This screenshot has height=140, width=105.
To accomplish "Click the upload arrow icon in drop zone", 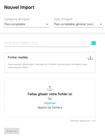I will (x=50, y=88).
